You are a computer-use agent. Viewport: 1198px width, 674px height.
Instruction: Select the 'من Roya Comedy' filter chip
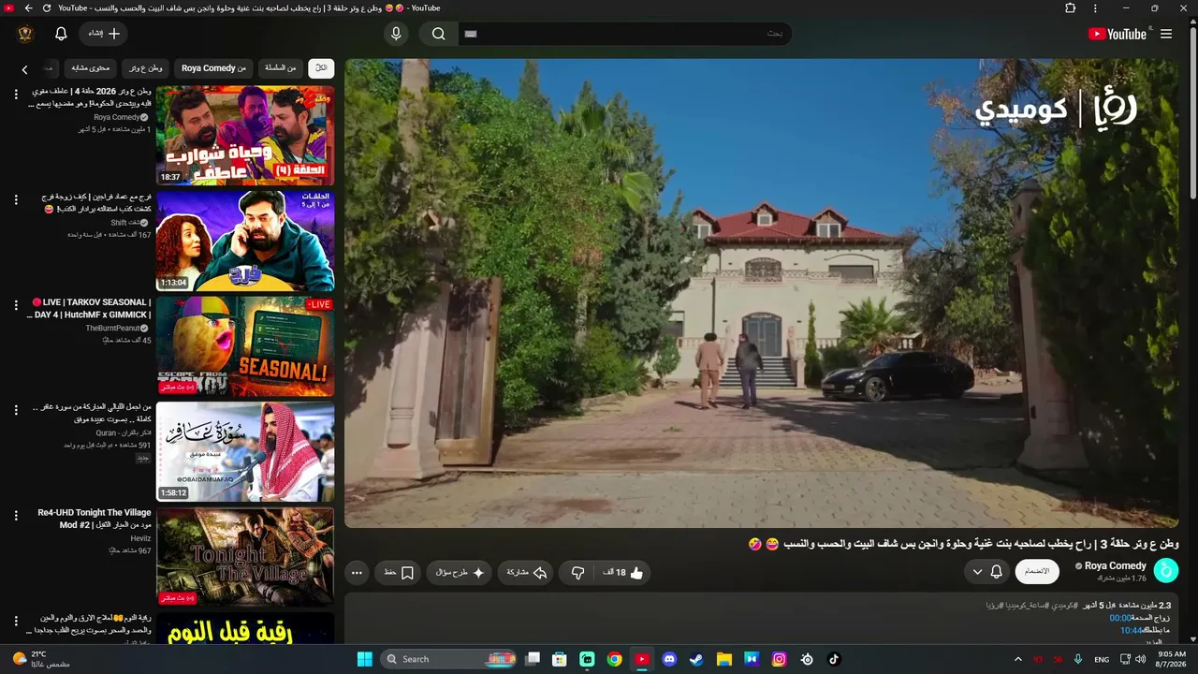pos(213,67)
